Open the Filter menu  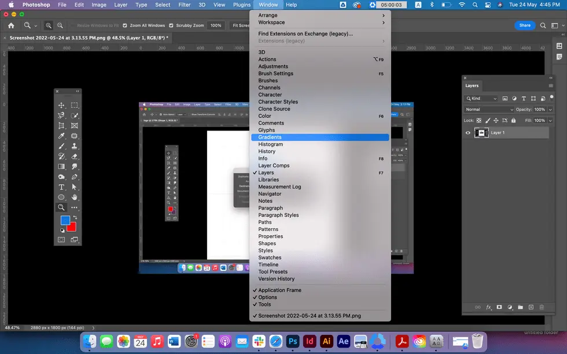point(184,5)
